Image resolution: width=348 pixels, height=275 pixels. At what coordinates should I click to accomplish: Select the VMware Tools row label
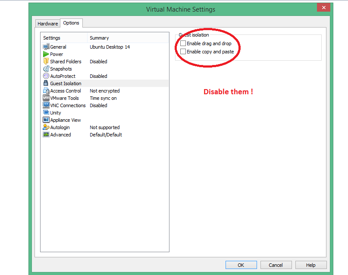click(x=64, y=98)
